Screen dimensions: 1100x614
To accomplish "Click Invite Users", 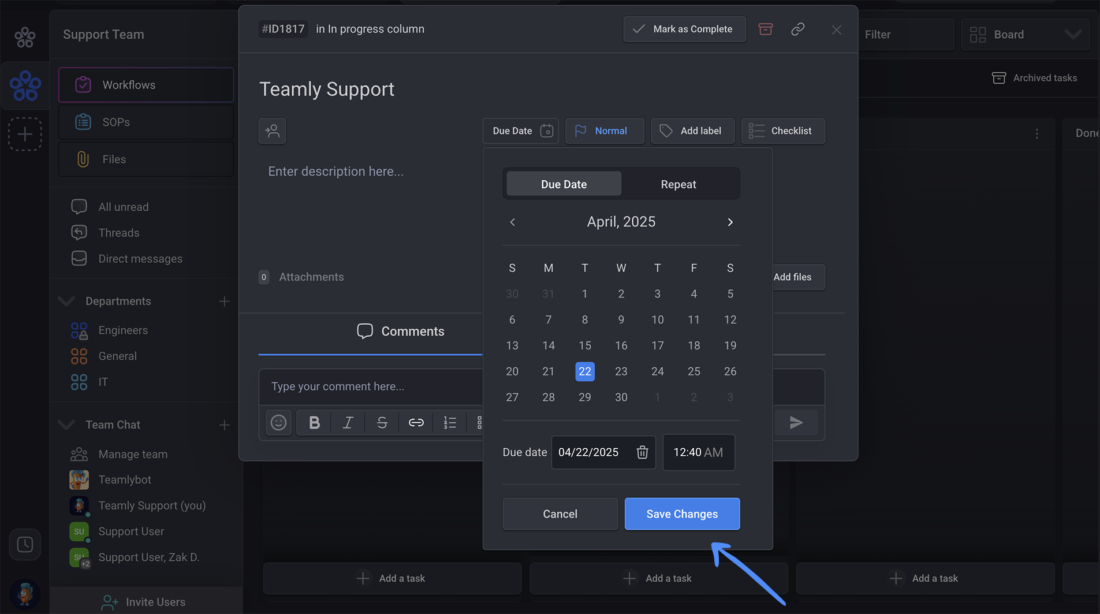I will (x=143, y=602).
